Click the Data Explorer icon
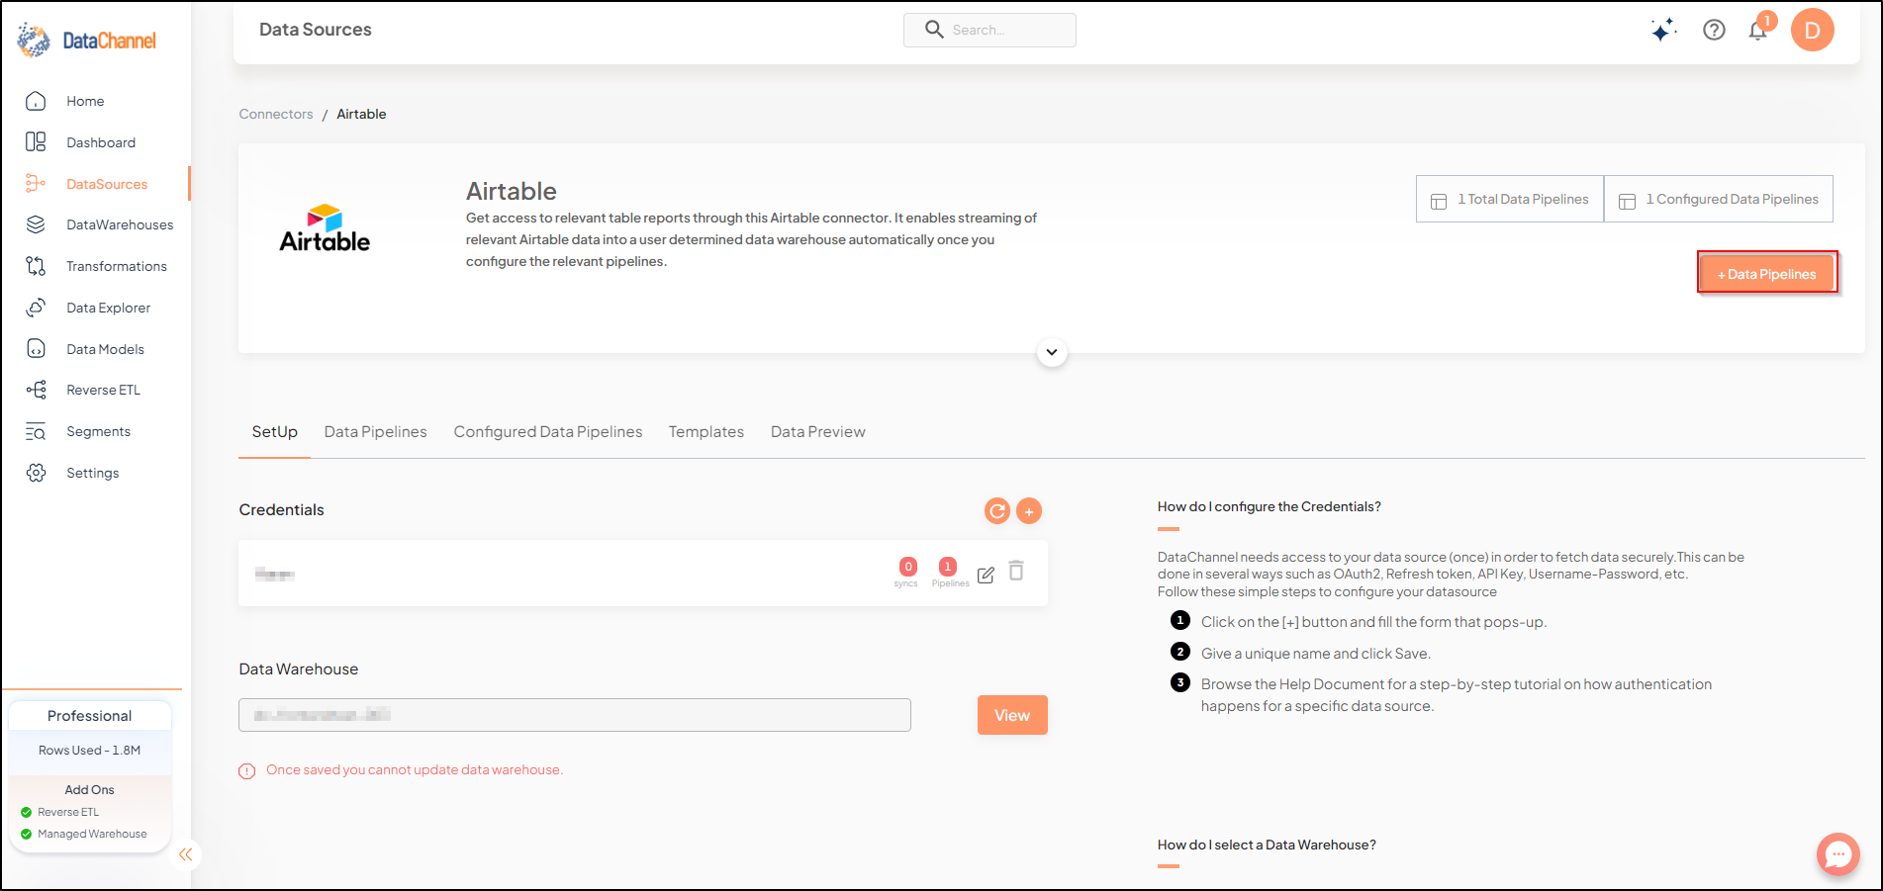Image resolution: width=1883 pixels, height=891 pixels. pyautogui.click(x=36, y=308)
